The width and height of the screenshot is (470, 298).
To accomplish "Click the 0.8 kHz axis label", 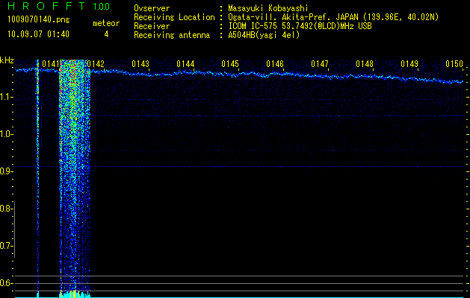I will coord(5,209).
